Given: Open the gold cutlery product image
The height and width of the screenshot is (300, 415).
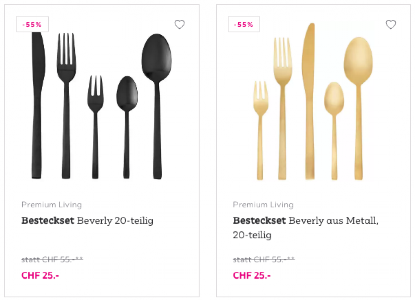Looking at the screenshot, I should pyautogui.click(x=312, y=105).
